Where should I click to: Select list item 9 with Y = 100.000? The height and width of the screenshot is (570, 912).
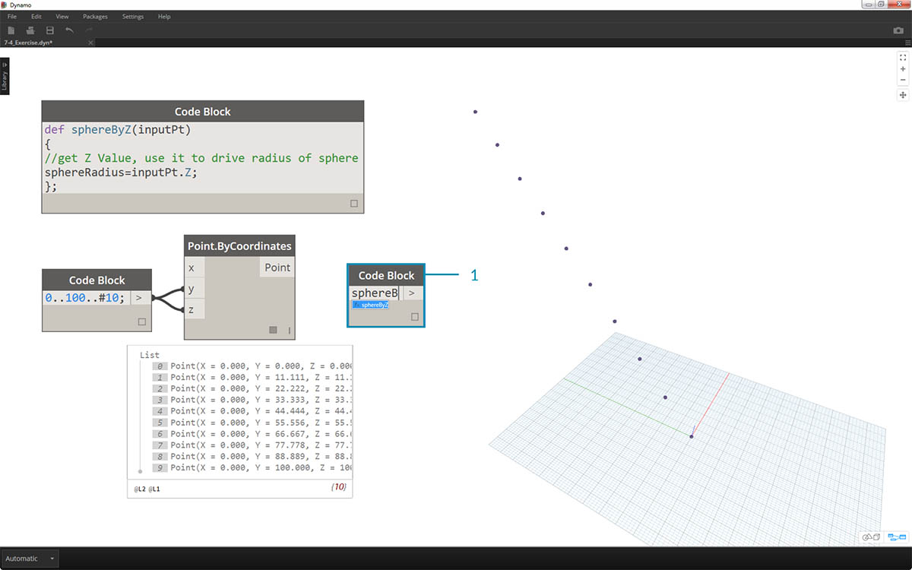tap(251, 468)
